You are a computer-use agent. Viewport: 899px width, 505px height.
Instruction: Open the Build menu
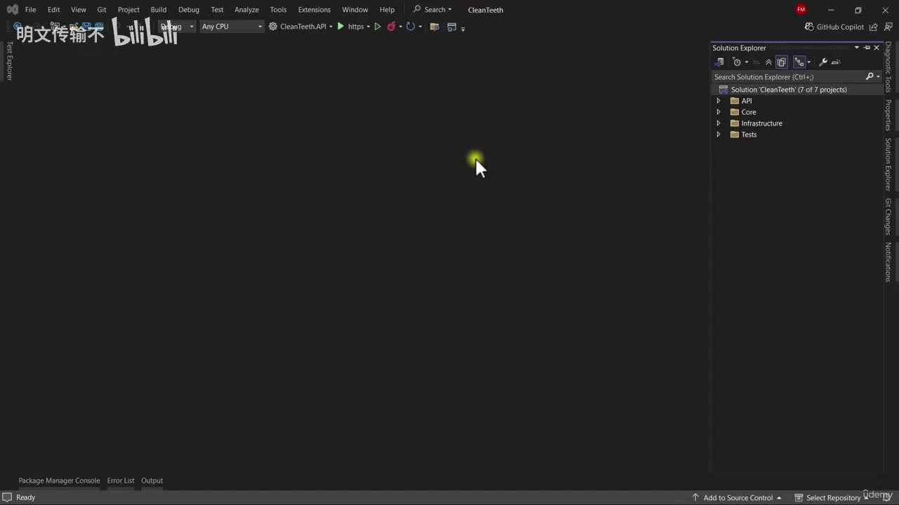point(159,10)
